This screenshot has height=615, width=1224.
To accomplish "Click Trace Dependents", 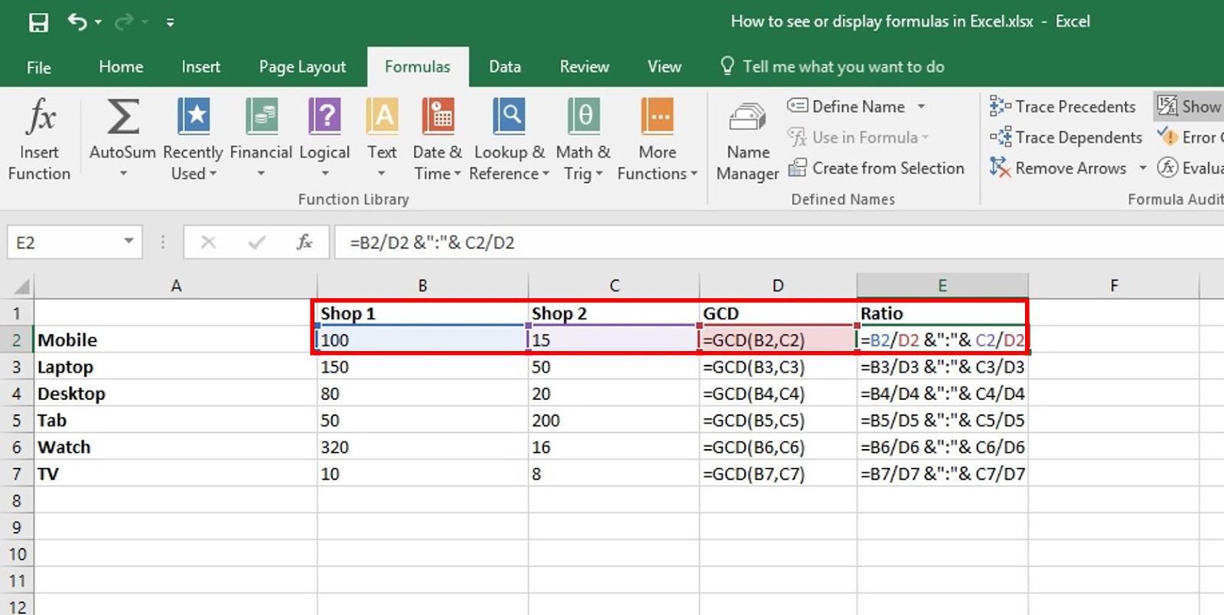I will point(1066,138).
